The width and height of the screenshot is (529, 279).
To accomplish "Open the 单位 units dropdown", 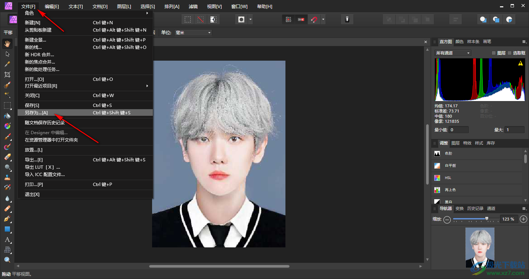I will 193,33.
